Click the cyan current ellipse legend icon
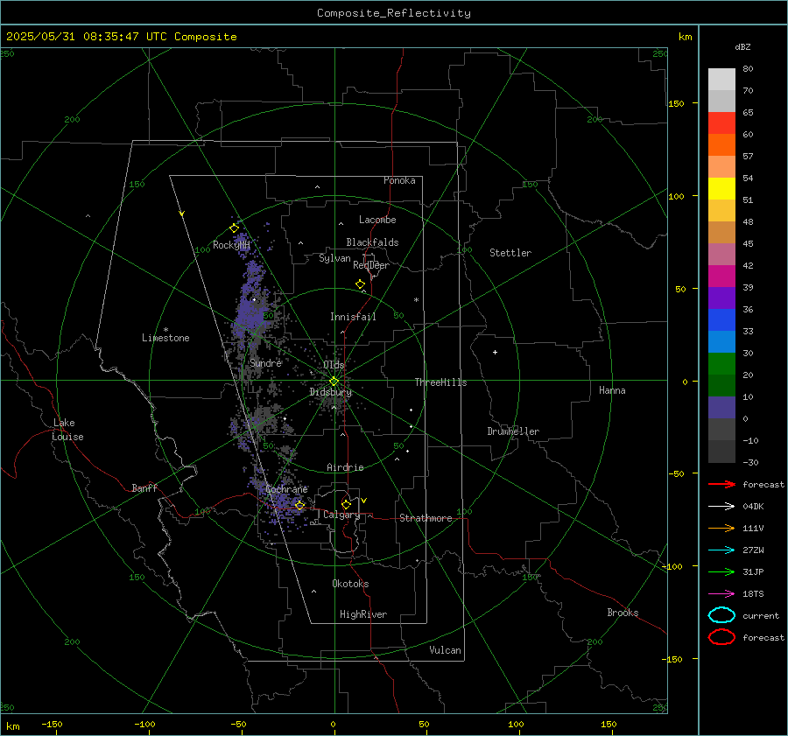The image size is (788, 736). click(x=721, y=615)
